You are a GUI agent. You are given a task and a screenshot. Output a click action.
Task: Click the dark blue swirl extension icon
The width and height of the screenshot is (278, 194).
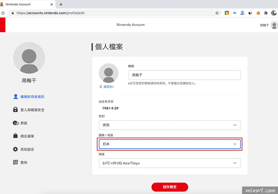250,13
